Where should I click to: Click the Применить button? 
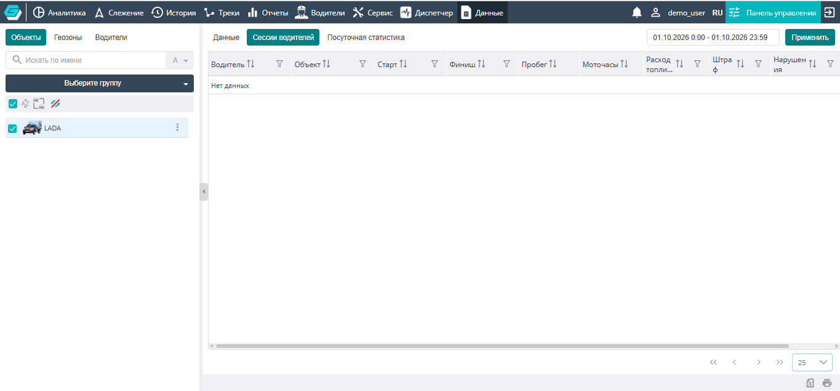click(x=810, y=38)
